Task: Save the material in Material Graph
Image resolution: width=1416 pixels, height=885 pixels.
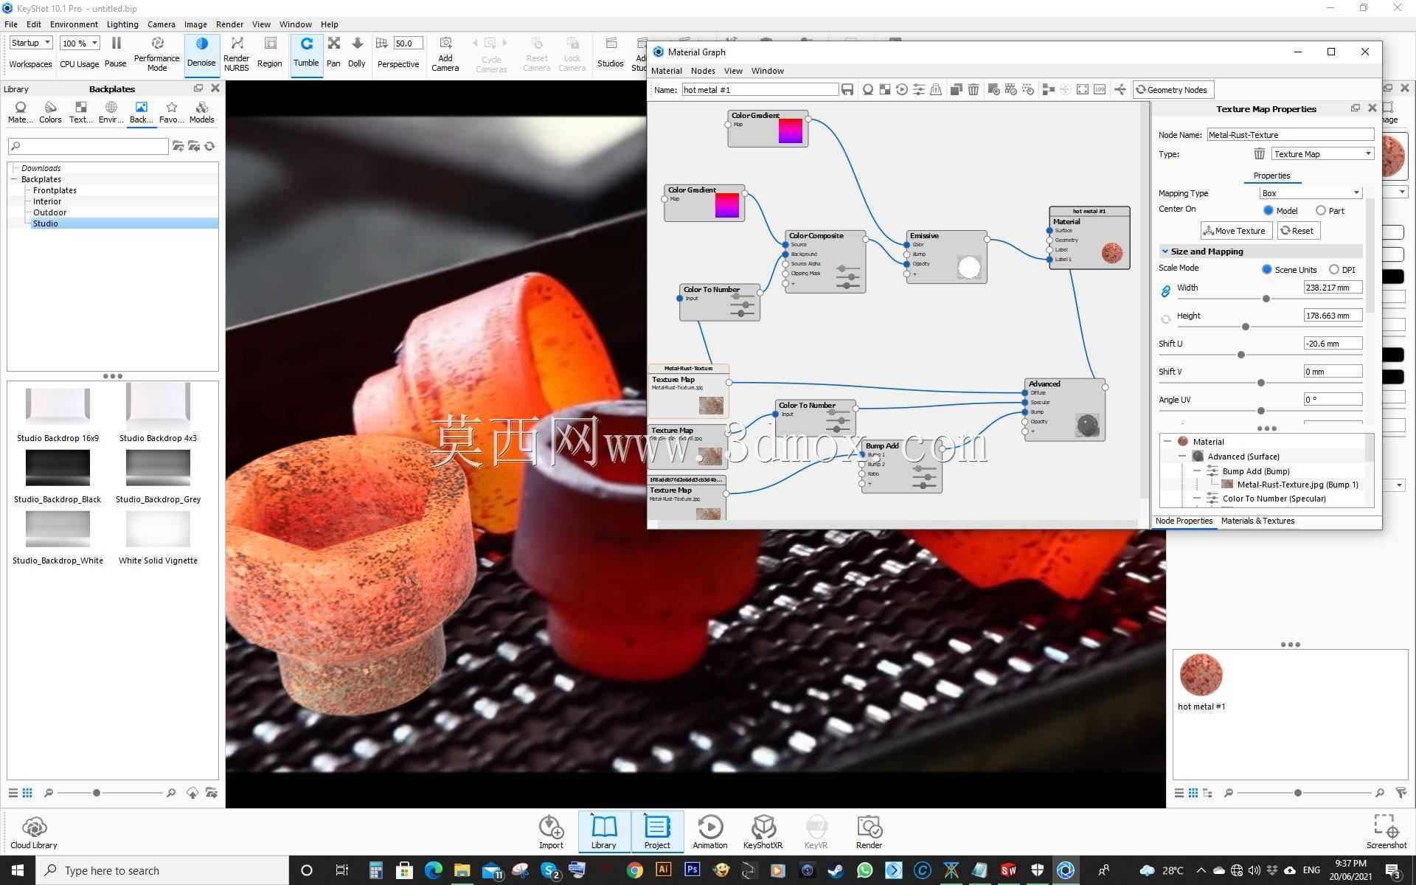Action: (x=847, y=90)
